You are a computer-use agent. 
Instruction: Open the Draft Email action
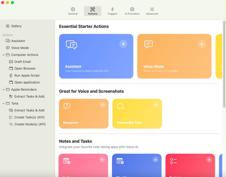pyautogui.click(x=22, y=62)
